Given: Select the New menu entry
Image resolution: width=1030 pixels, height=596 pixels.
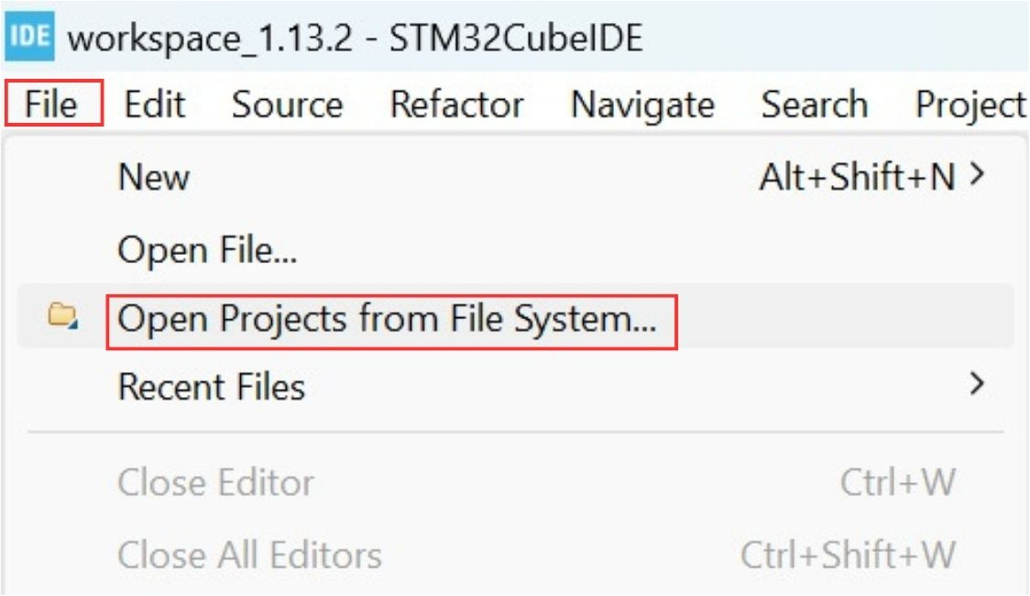Looking at the screenshot, I should (x=154, y=177).
